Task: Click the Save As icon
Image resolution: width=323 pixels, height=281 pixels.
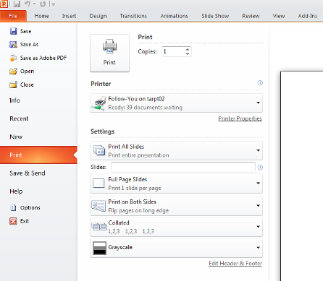Action: point(13,45)
